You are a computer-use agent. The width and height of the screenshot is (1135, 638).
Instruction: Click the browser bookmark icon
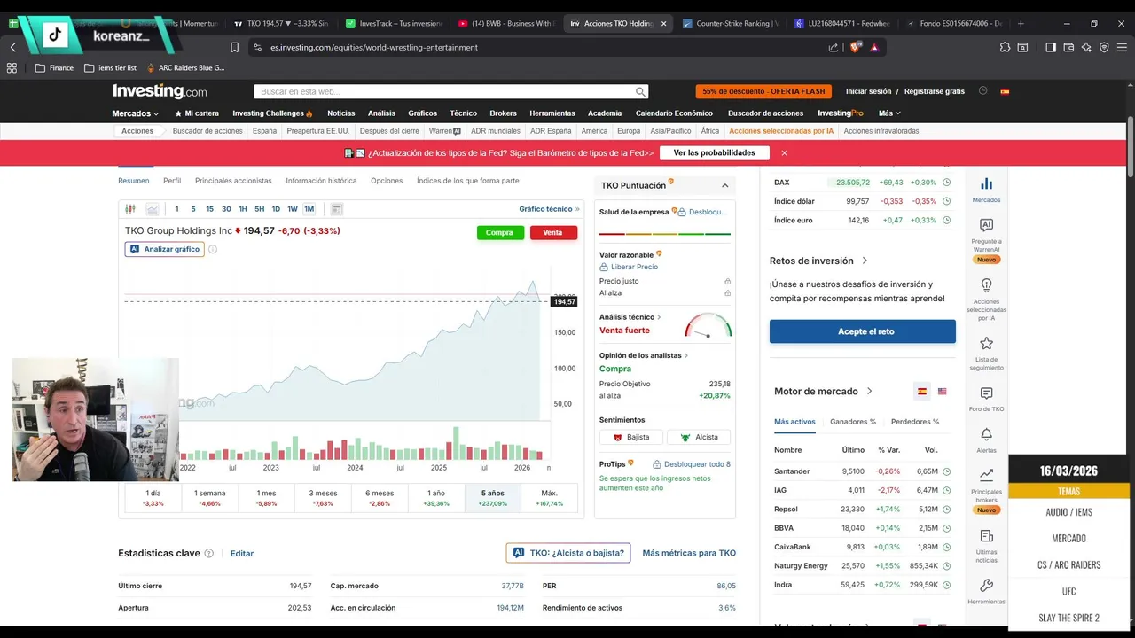pos(234,47)
